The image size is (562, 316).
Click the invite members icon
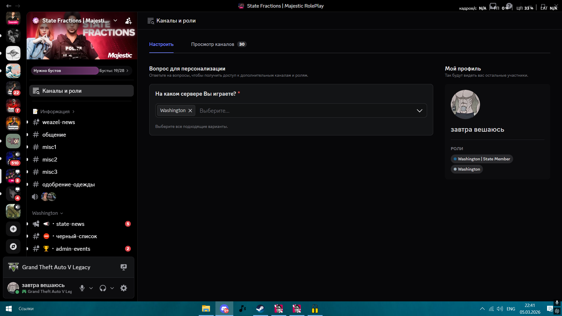(x=128, y=21)
